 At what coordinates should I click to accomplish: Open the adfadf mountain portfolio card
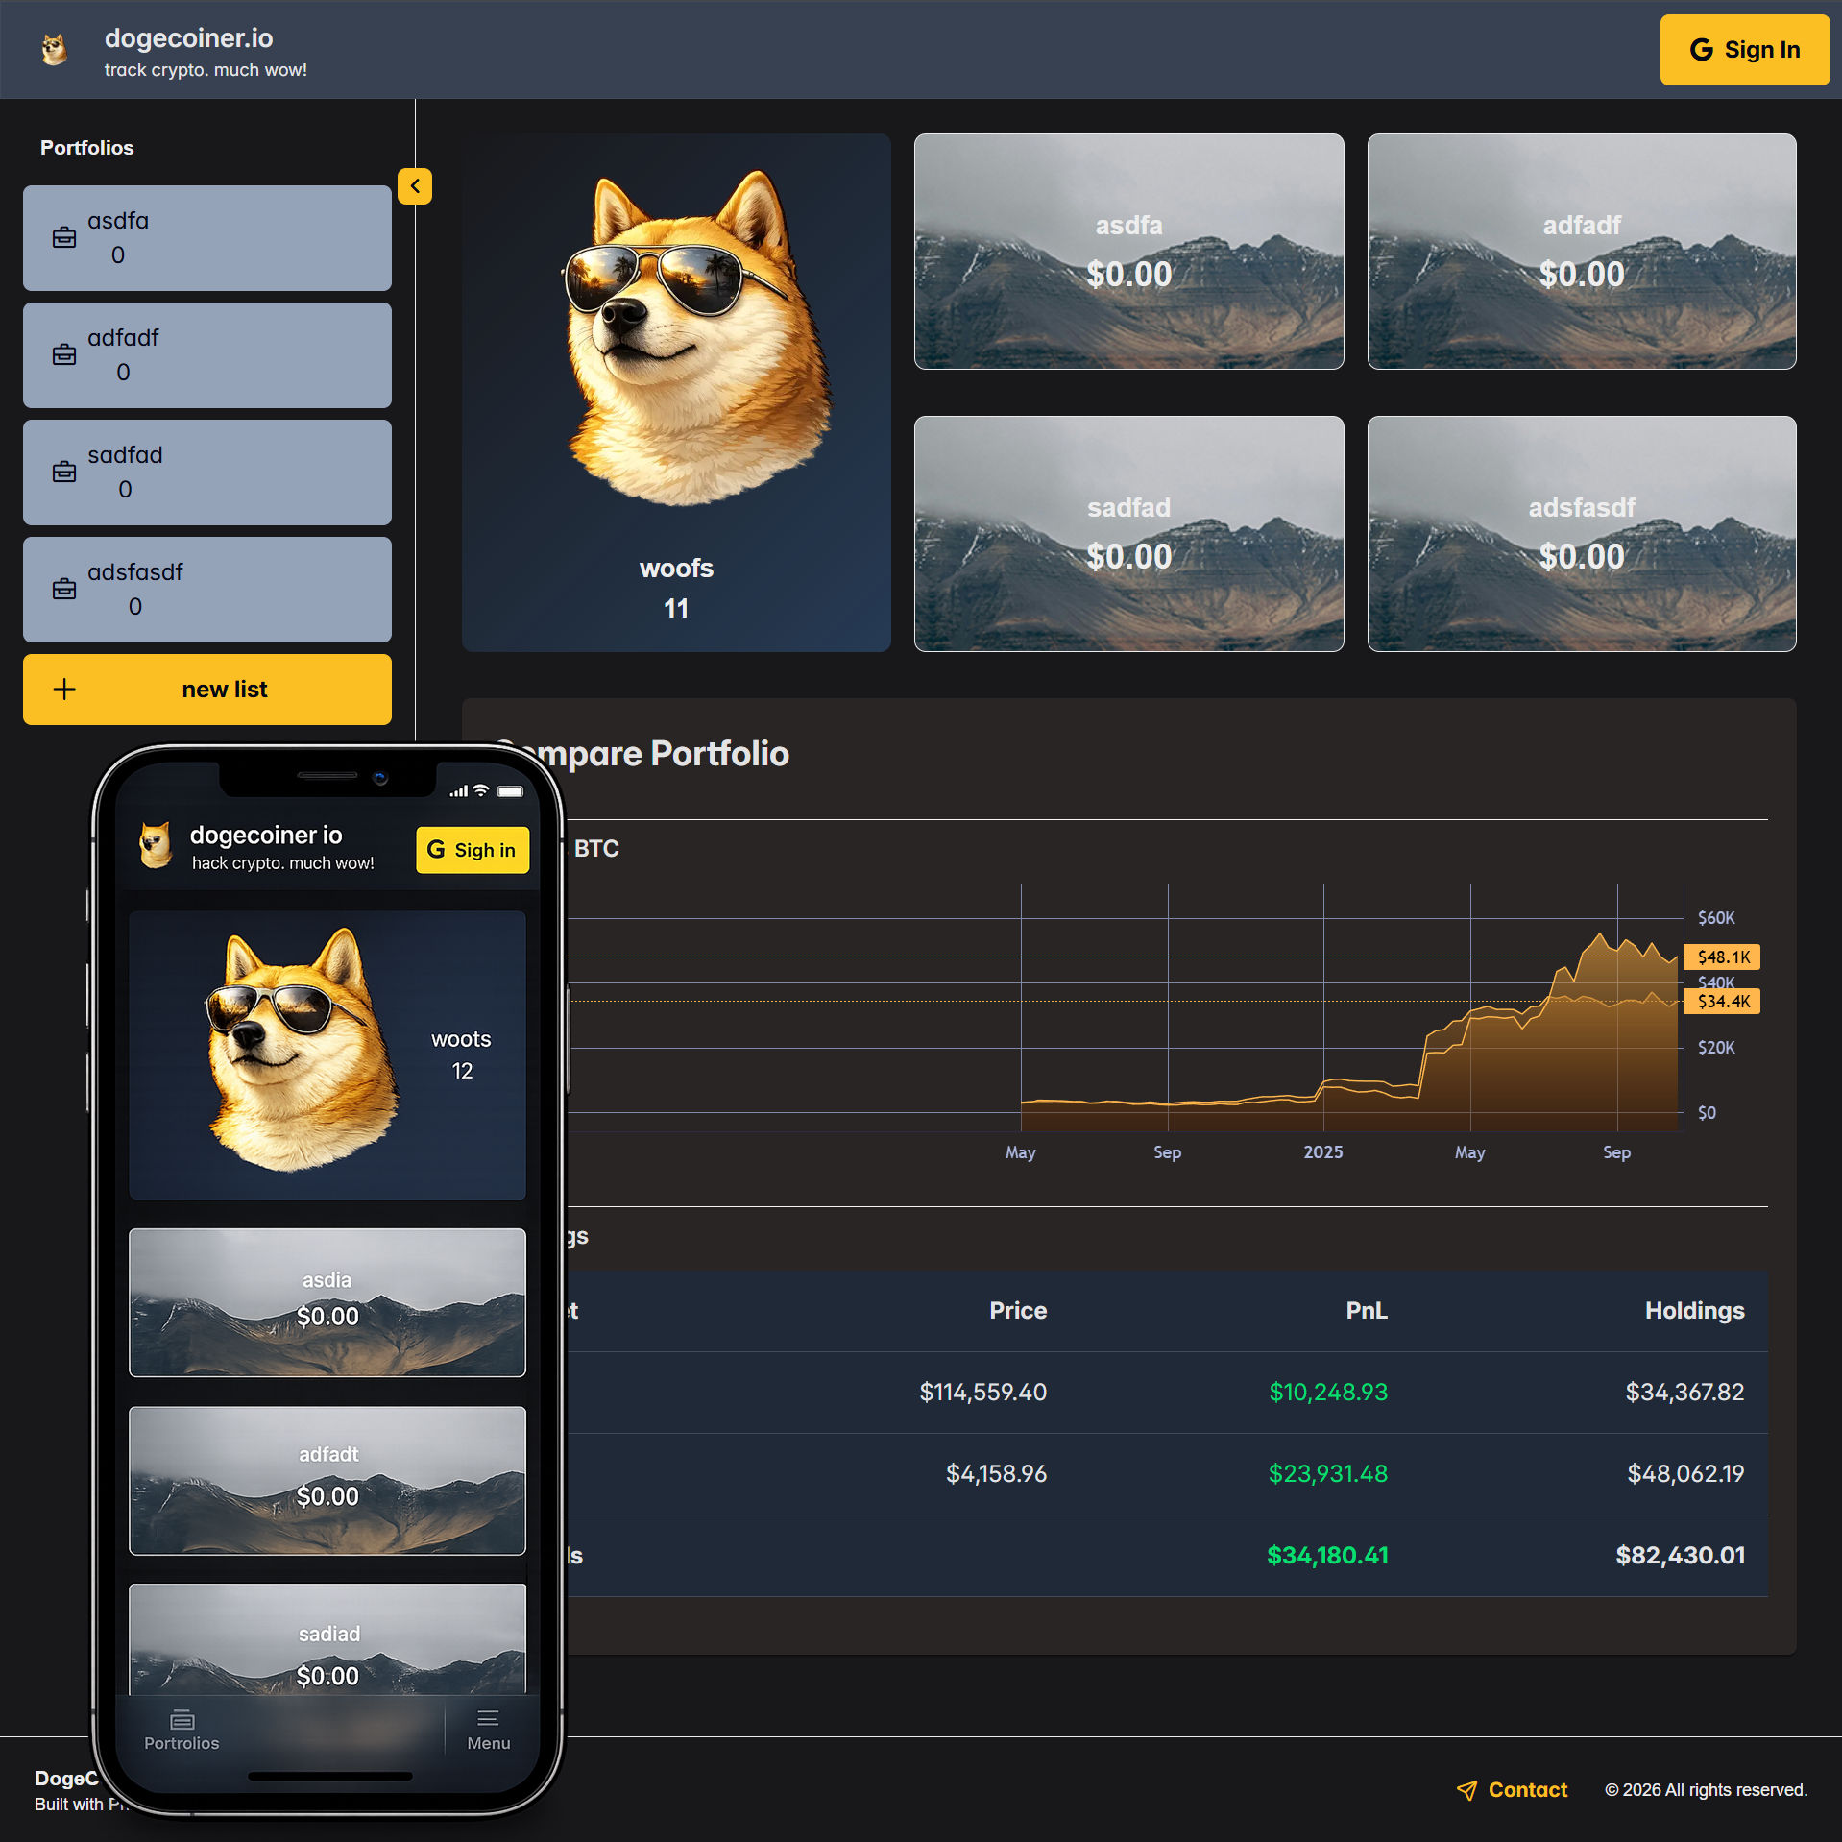coord(1581,251)
